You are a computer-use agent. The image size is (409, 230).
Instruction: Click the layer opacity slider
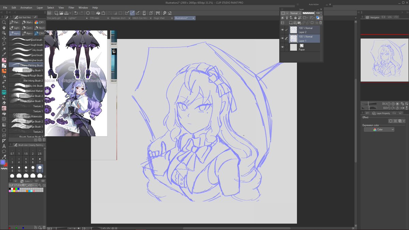(308, 13)
